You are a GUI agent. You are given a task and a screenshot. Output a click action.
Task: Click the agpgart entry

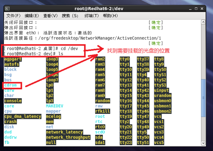pos(13,59)
